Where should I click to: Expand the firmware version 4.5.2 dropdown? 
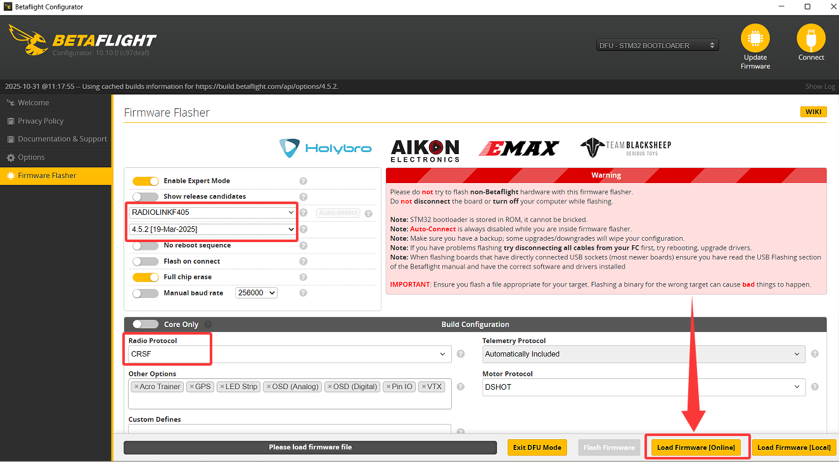[212, 229]
